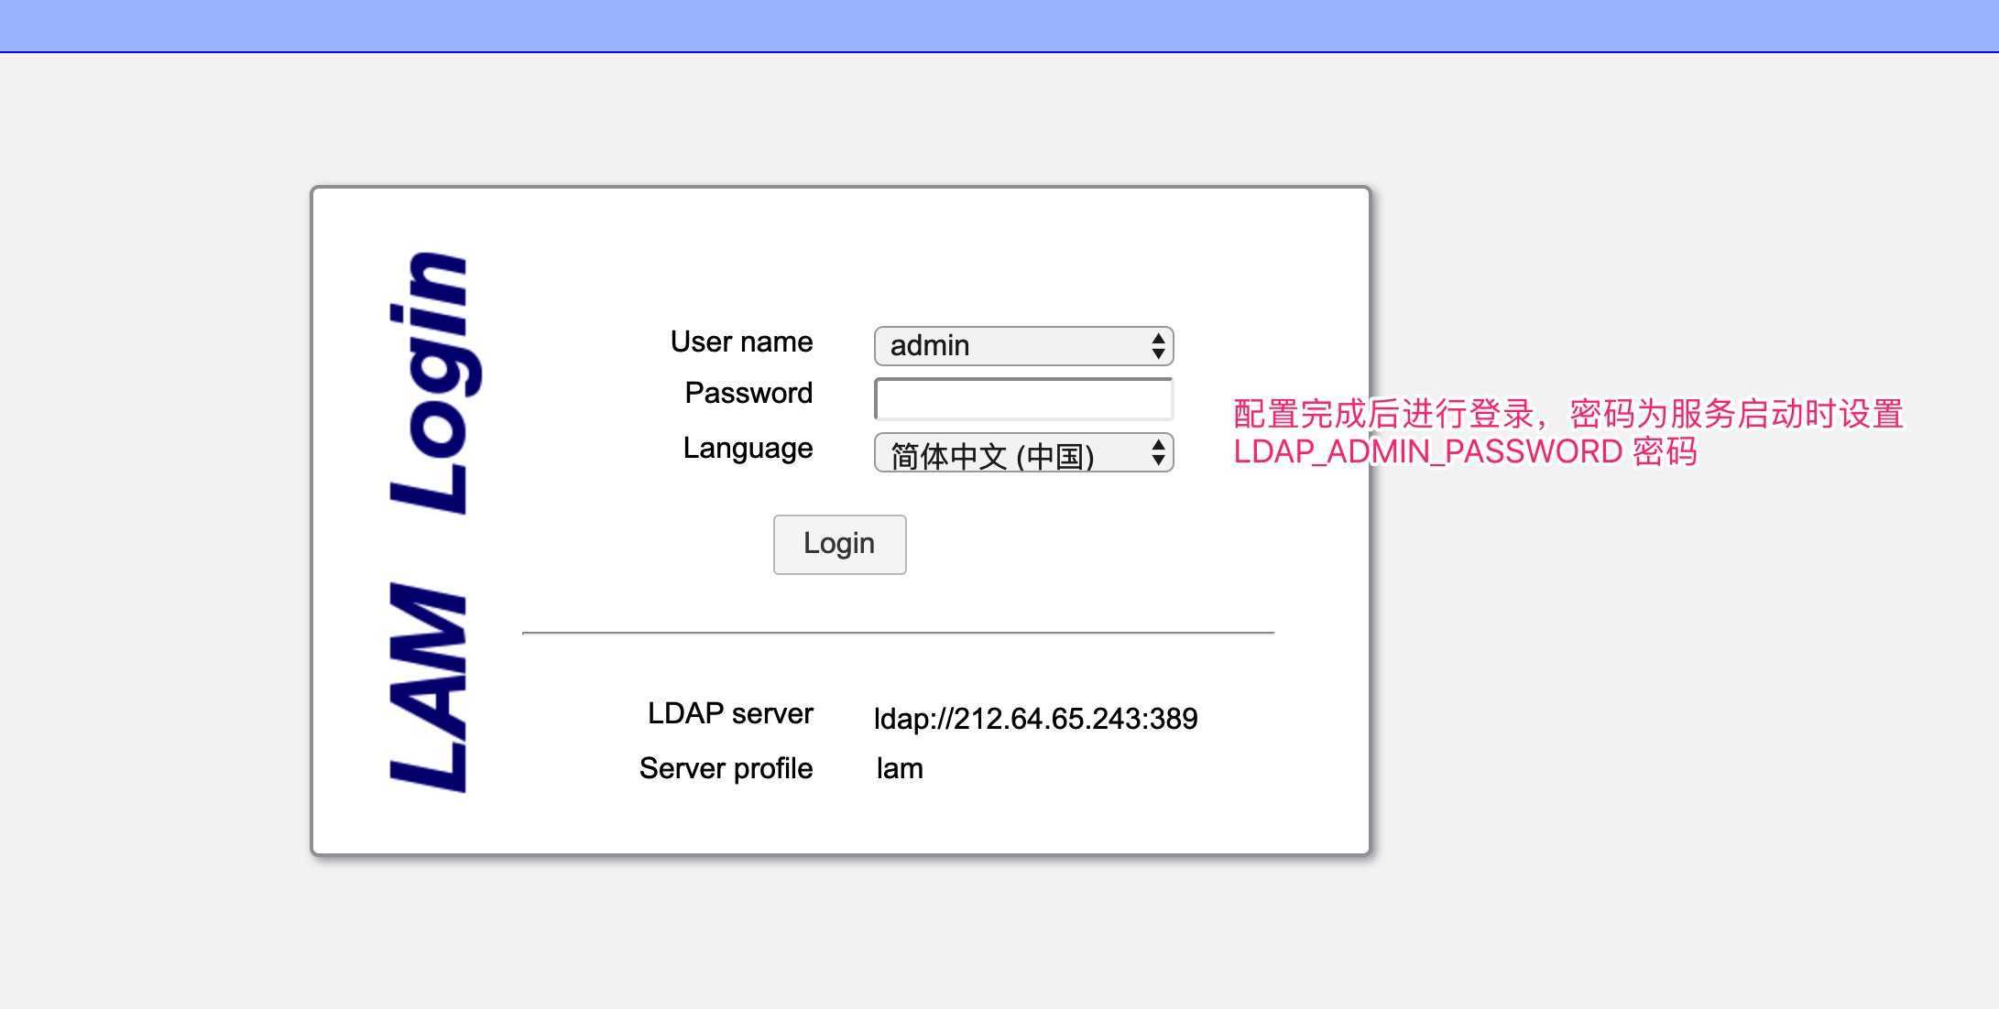Click the Language dropdown arrows
Viewport: 1999px width, 1009px height.
coord(1158,452)
